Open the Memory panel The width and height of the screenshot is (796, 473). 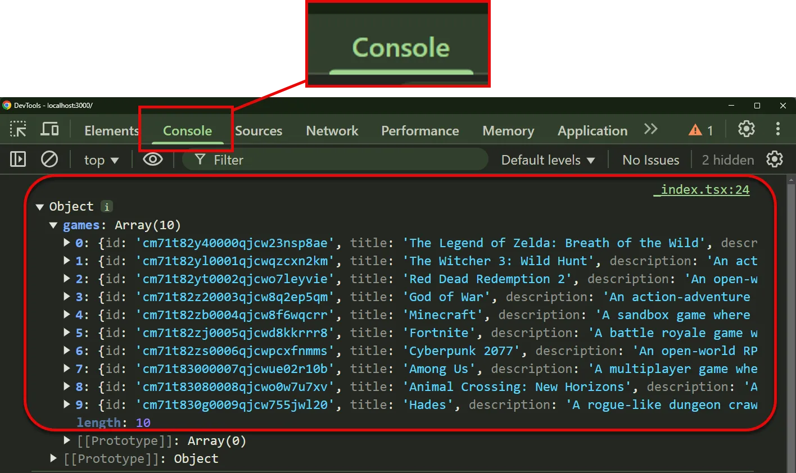coord(508,130)
